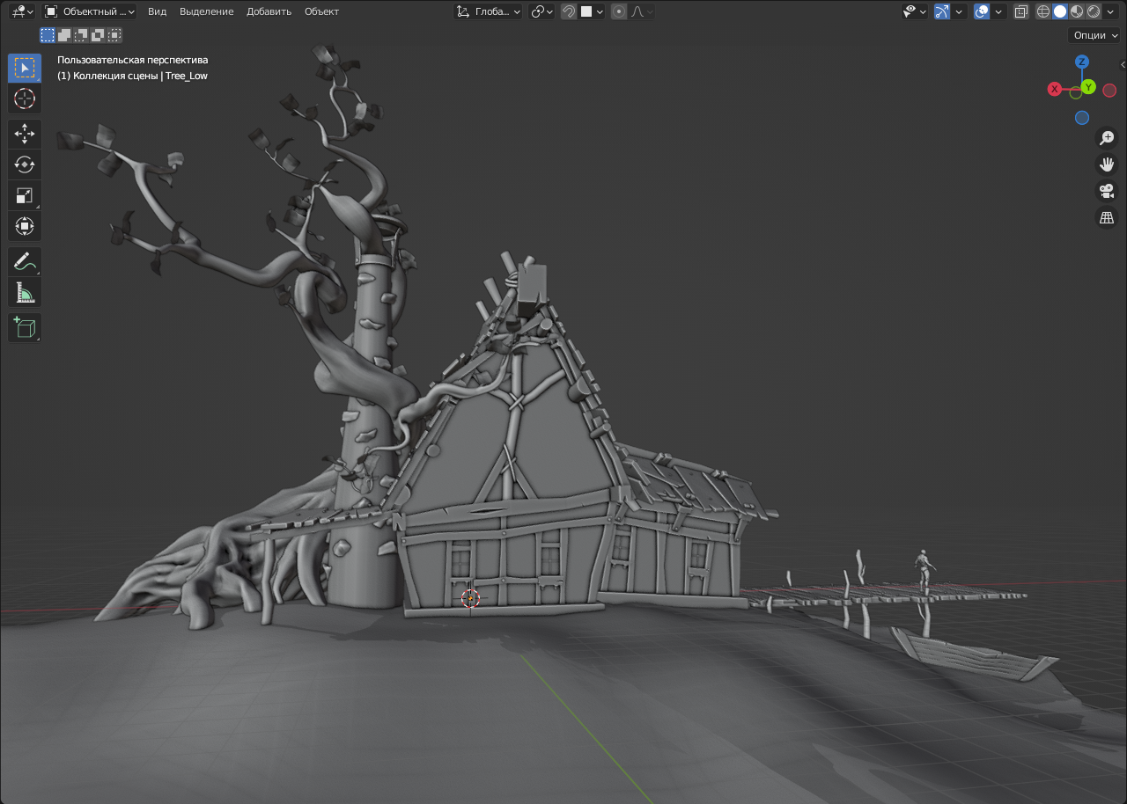Open the snapping options dropdown
1127x804 pixels.
593,11
